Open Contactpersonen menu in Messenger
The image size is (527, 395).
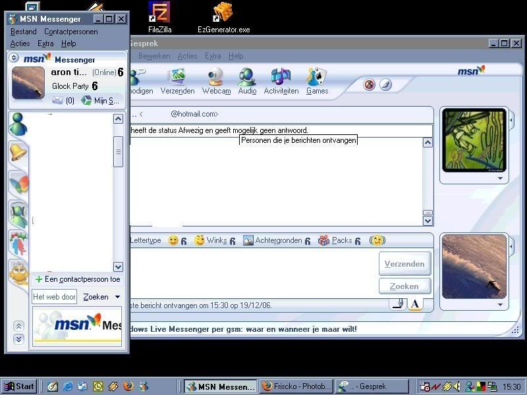pos(71,32)
